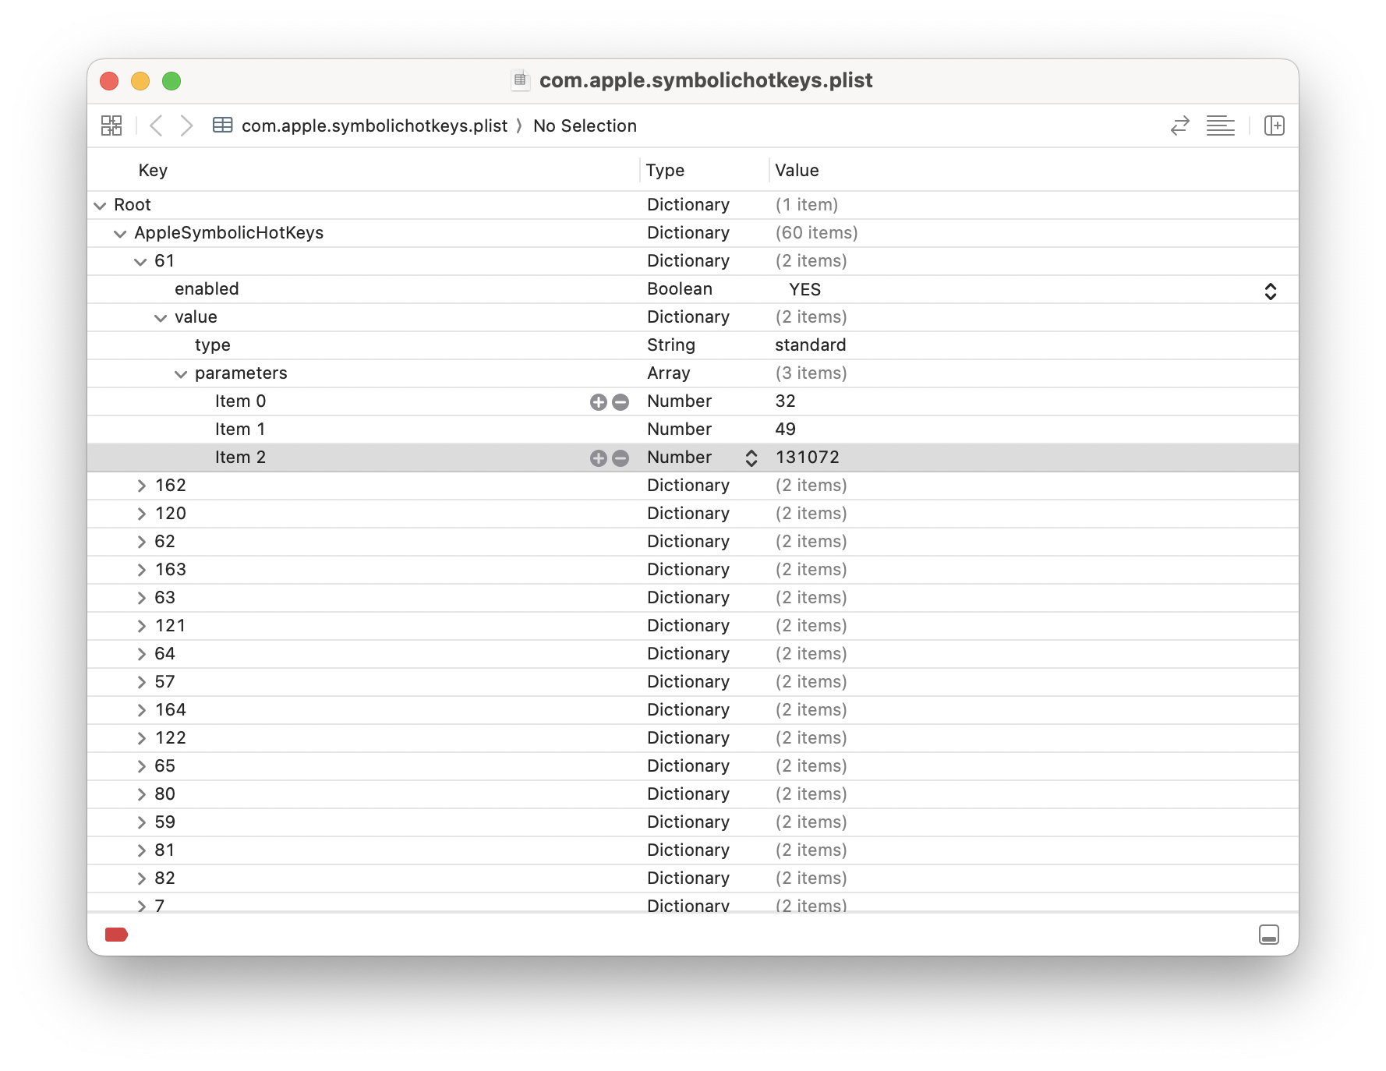Image resolution: width=1386 pixels, height=1071 pixels.
Task: Click the Boolean type cell
Action: click(679, 289)
